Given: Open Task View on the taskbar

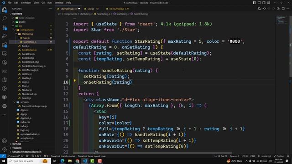Looking at the screenshot, I should (x=55, y=161).
